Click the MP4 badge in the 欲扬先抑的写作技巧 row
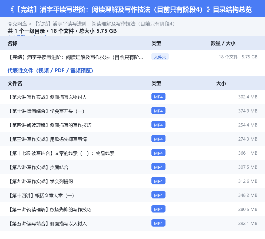This screenshot has height=239, width=265. pyautogui.click(x=158, y=209)
